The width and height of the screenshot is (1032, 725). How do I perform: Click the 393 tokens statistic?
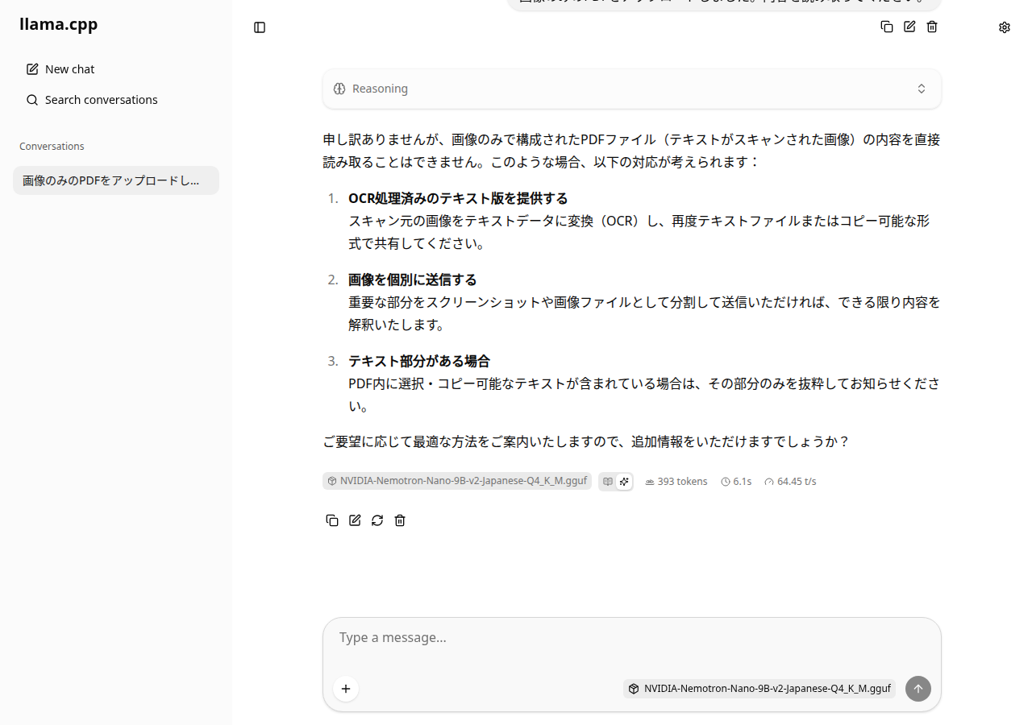[676, 482]
